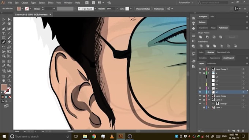Toggle visibility of layer g
The height and width of the screenshot is (140, 249).
click(200, 73)
